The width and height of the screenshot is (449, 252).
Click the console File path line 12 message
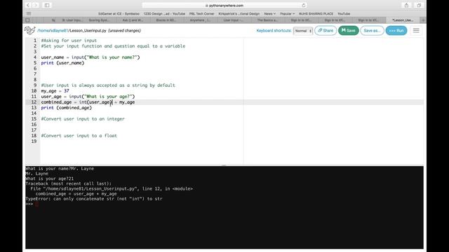tap(112, 188)
